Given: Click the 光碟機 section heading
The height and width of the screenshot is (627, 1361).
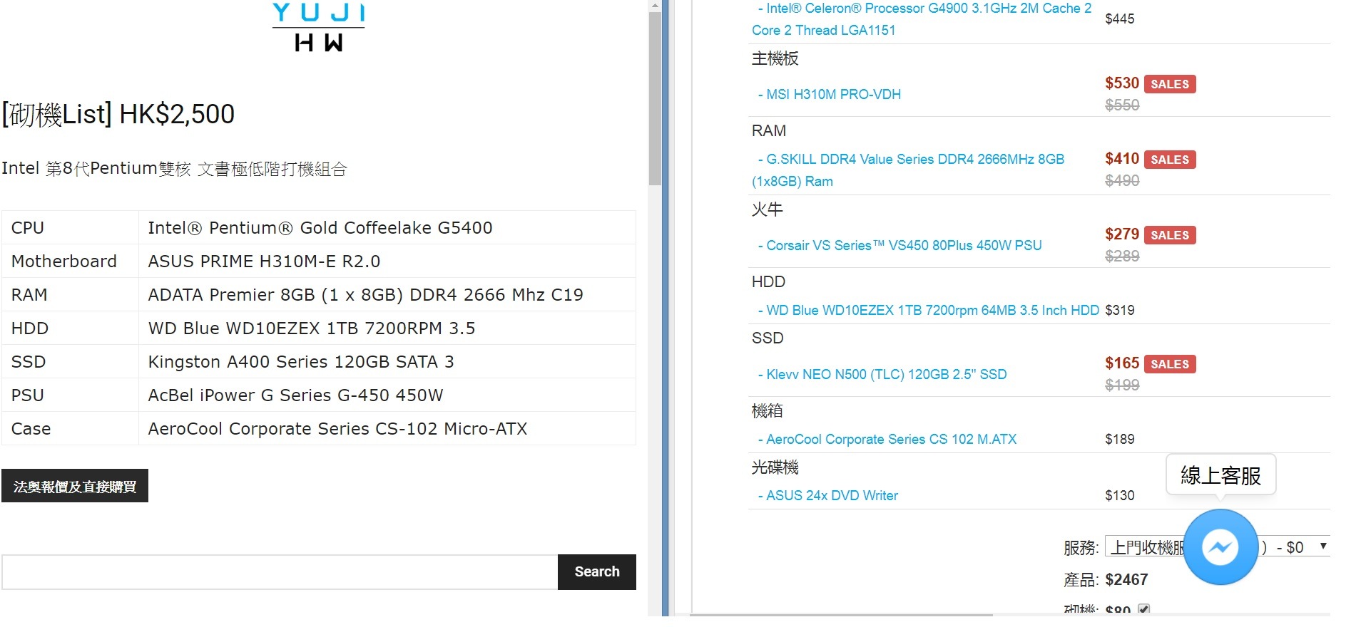Looking at the screenshot, I should click(x=775, y=467).
